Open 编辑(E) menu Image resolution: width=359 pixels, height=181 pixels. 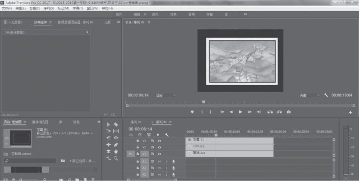pos(20,8)
